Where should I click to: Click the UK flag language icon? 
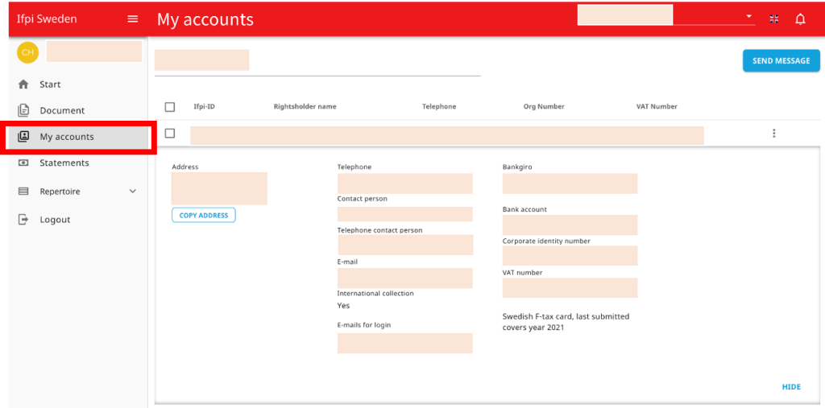pos(774,19)
